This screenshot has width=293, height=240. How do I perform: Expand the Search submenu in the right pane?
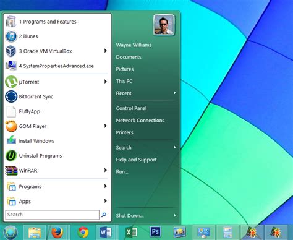[175, 147]
